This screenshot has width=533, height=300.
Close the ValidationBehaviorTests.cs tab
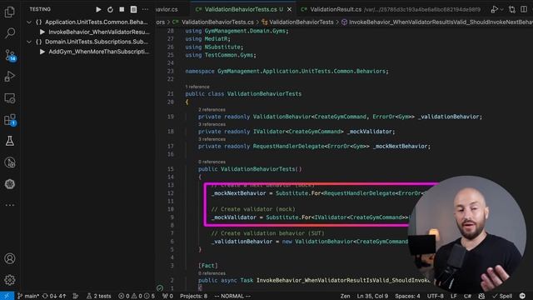[289, 9]
